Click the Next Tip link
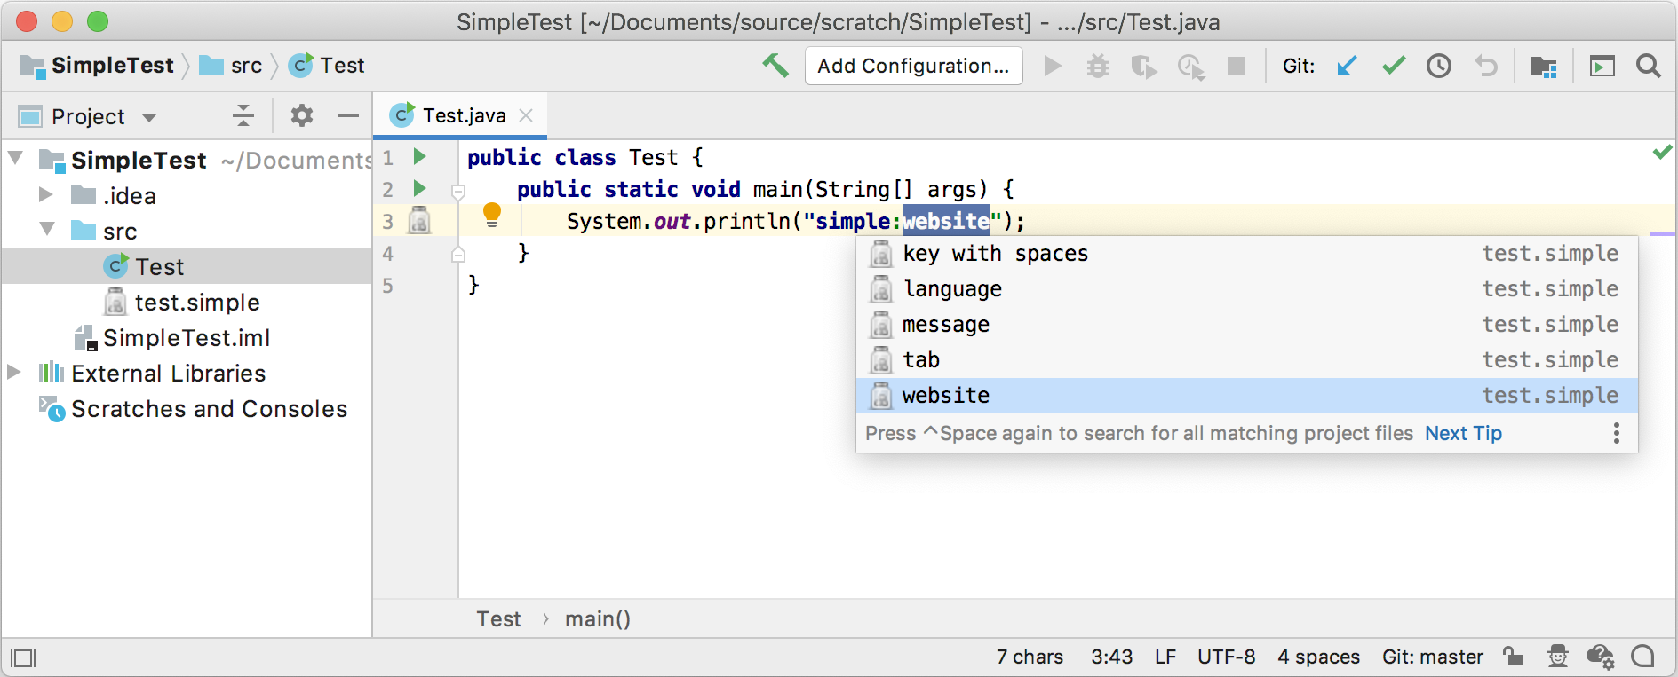Screen dimensions: 1678x677 tap(1463, 433)
